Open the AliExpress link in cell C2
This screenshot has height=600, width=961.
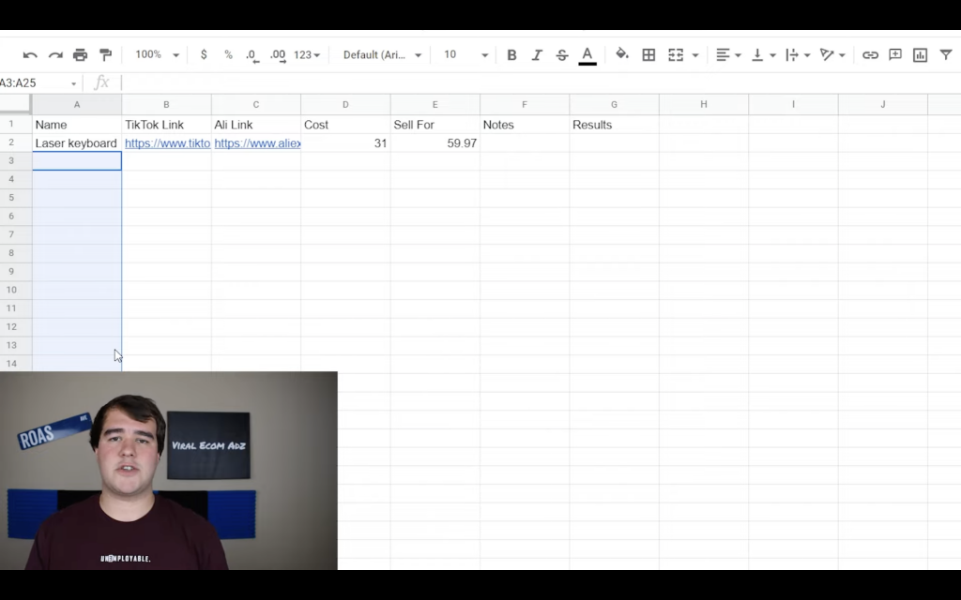[x=256, y=143]
